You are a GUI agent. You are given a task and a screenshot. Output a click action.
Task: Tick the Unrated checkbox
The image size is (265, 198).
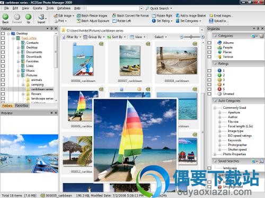click(x=209, y=94)
